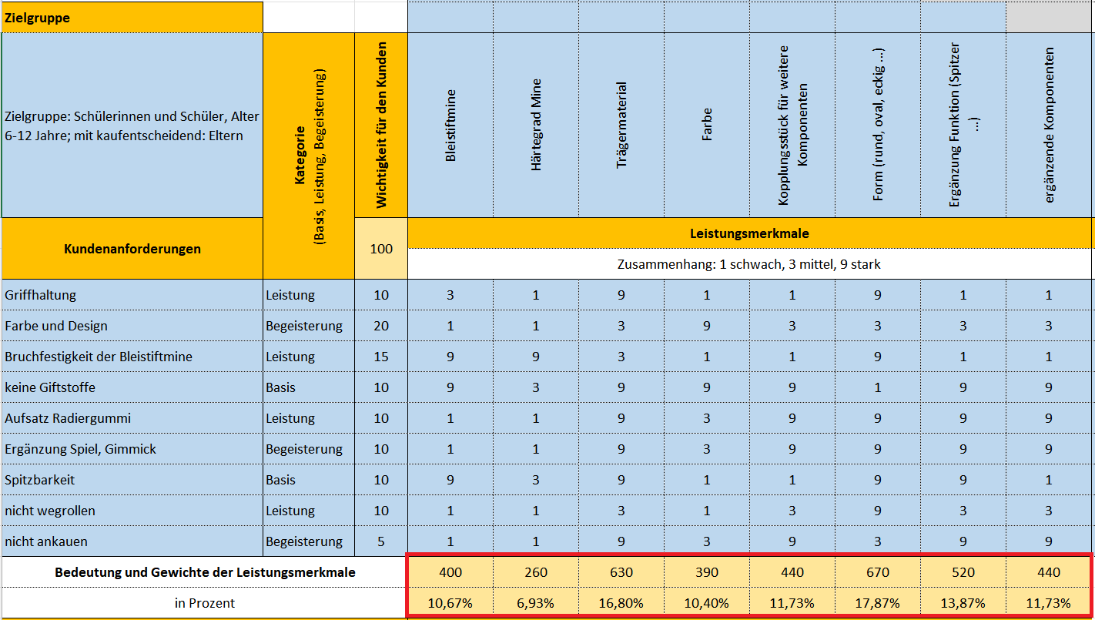Select the 'nicht ankauen' requirement cell
The width and height of the screenshot is (1095, 620).
click(132, 541)
